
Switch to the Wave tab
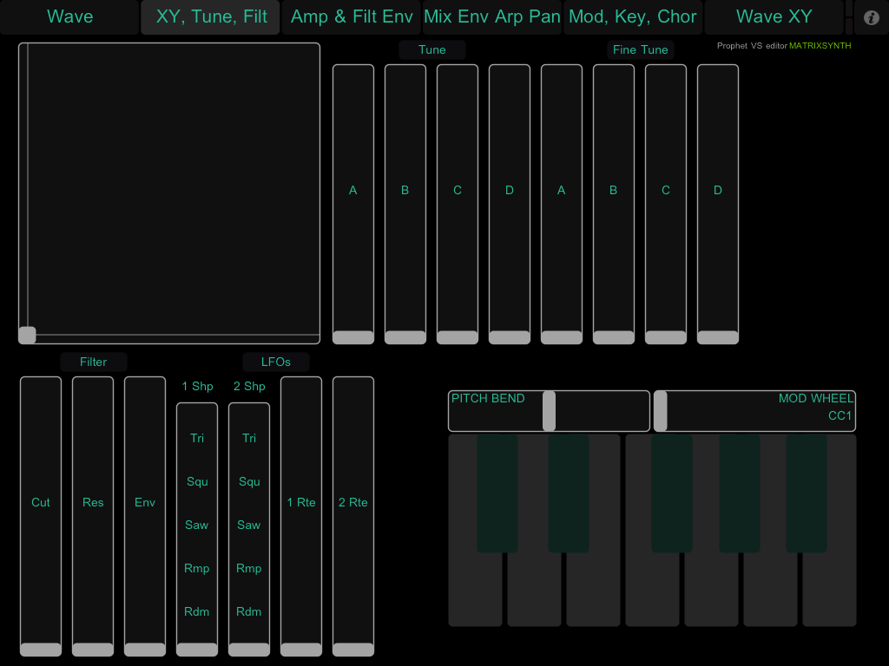click(69, 17)
